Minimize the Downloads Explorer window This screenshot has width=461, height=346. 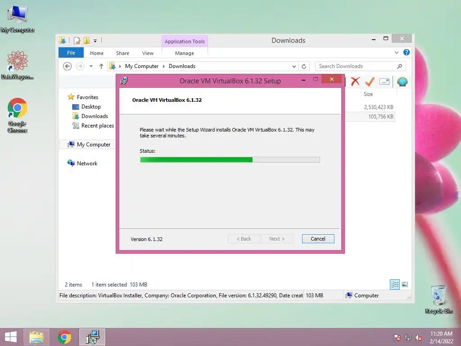[374, 39]
